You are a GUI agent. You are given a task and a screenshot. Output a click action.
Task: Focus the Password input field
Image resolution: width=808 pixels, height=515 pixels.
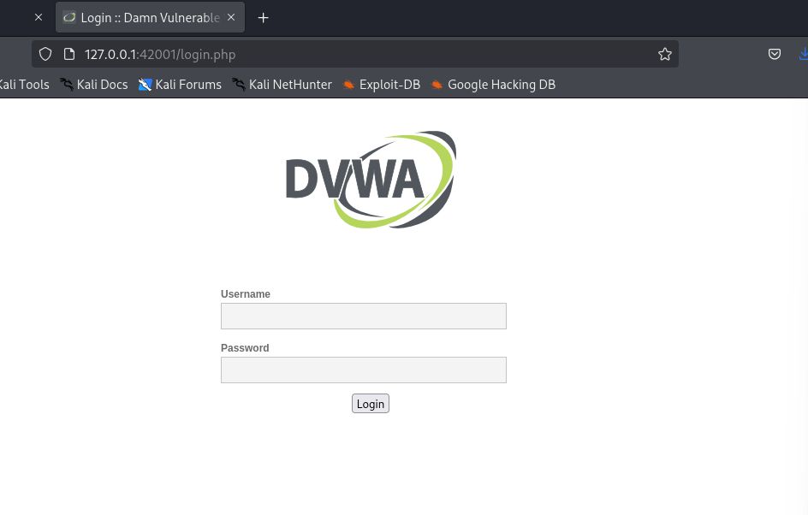(364, 370)
